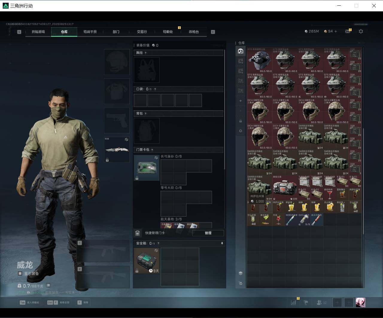Click the 快捷管理门卡 clipboard icon

[x=138, y=233]
